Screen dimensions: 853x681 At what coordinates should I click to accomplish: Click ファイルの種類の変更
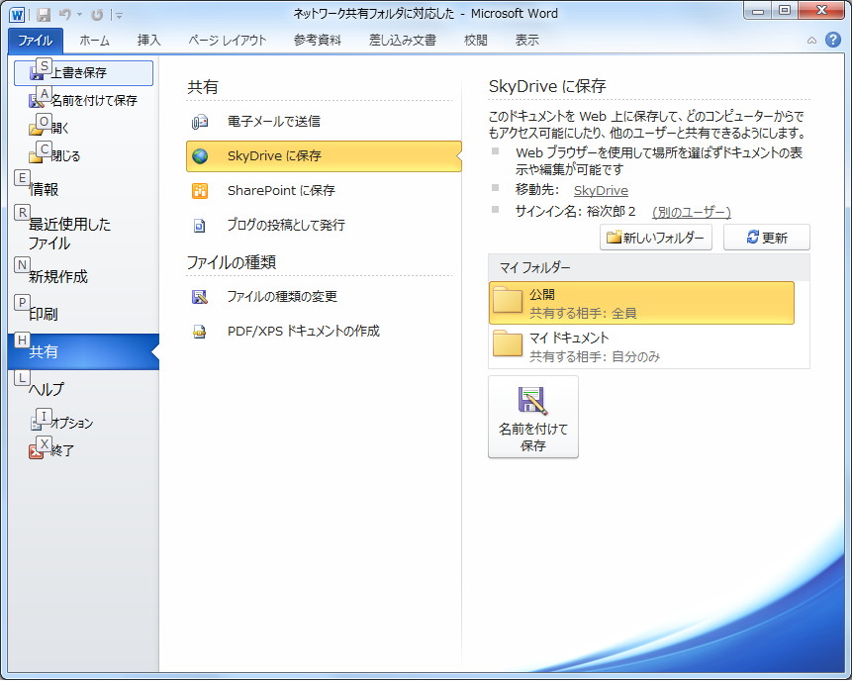click(x=282, y=296)
